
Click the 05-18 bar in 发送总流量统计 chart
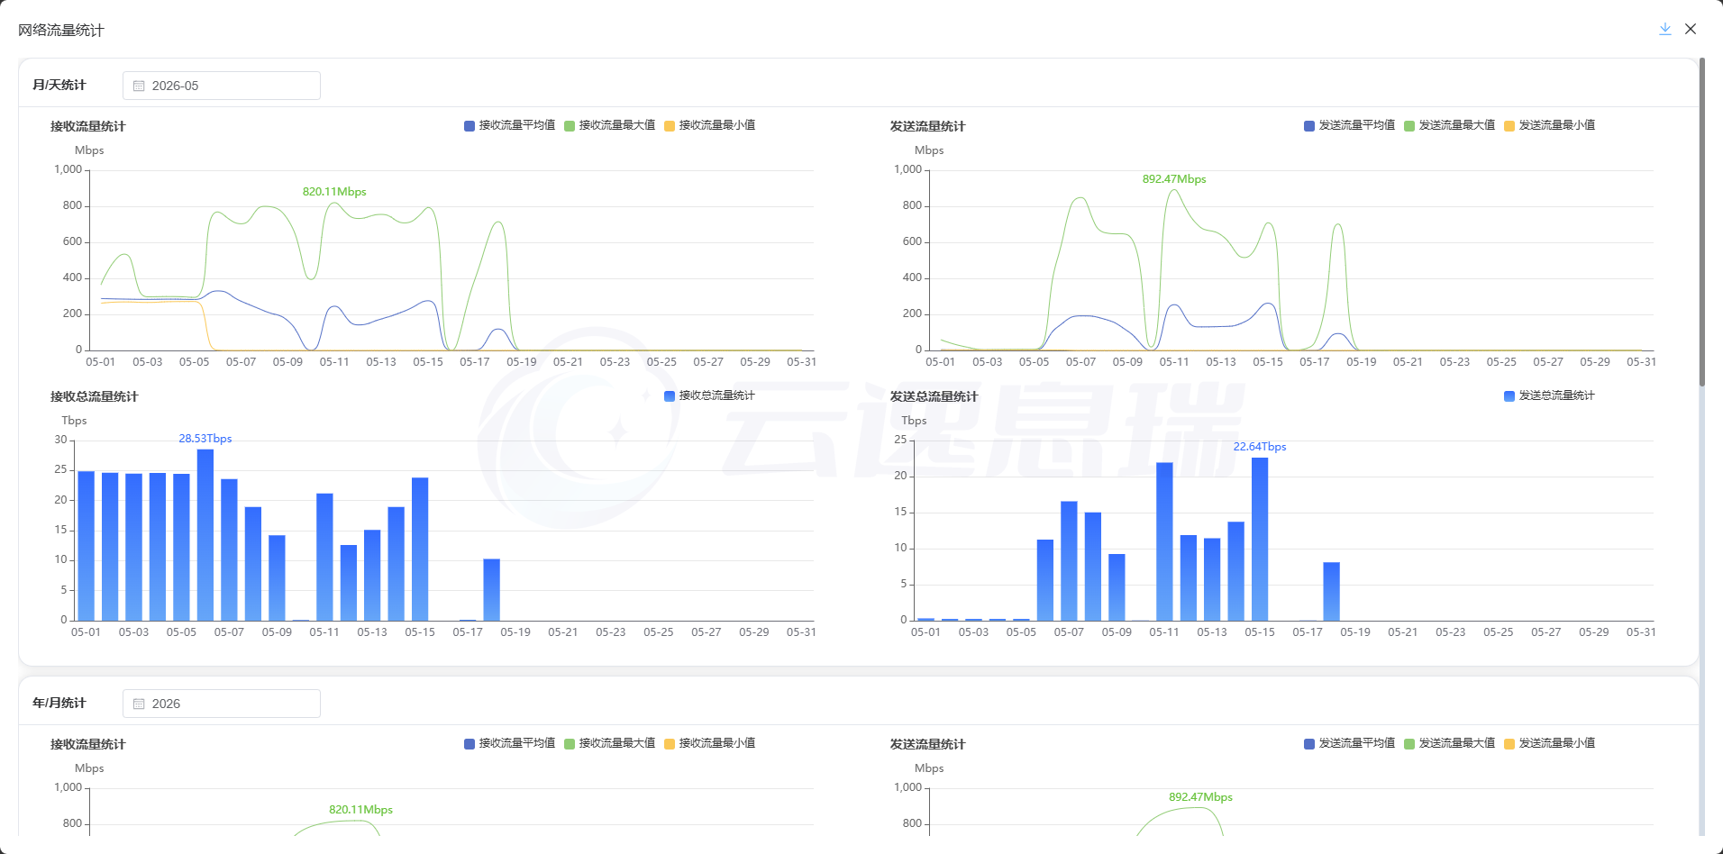click(x=1332, y=592)
